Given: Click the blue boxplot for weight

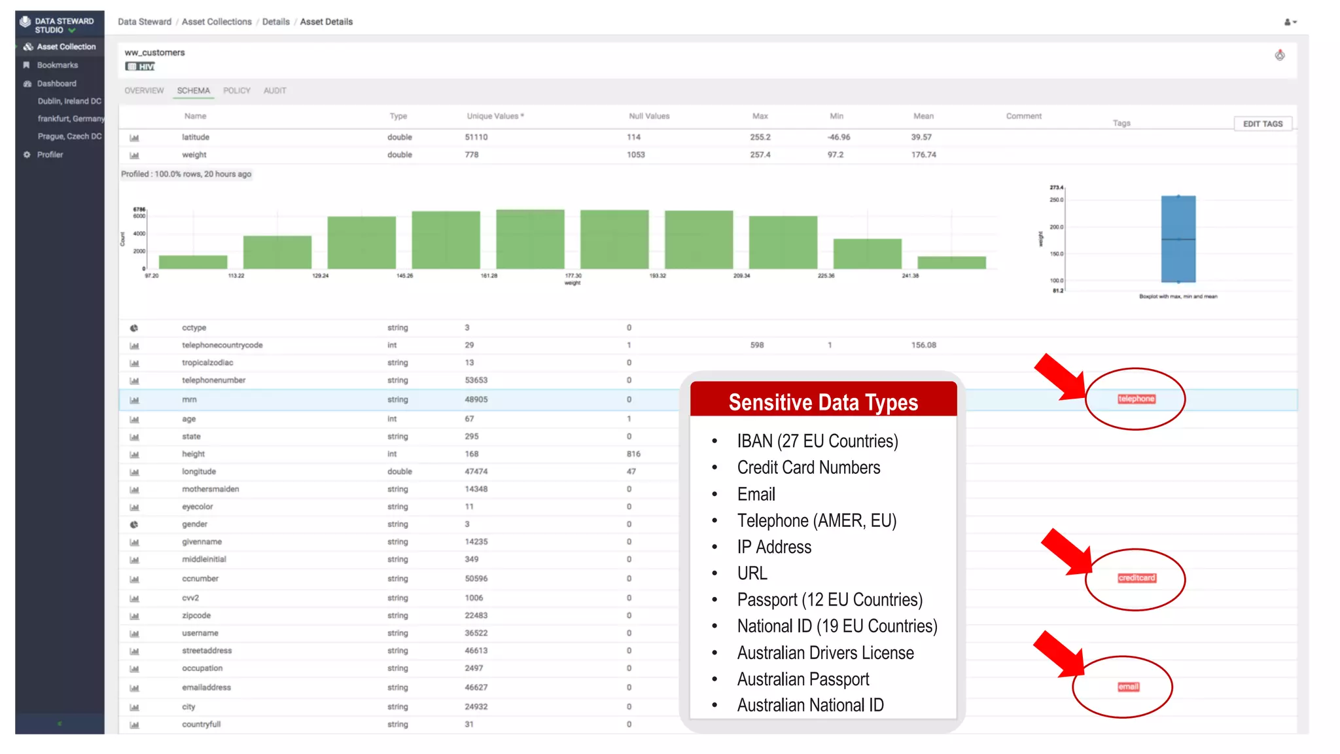Looking at the screenshot, I should [x=1178, y=239].
